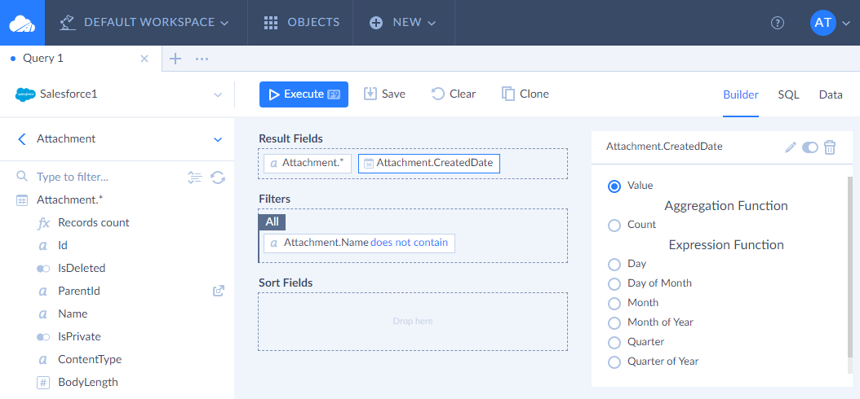Viewport: 860px width, 399px height.
Task: Add a new query tab
Action: [x=175, y=59]
